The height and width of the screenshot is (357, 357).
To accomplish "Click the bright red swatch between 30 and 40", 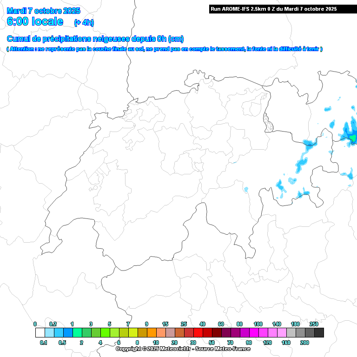I will tap(198, 333).
